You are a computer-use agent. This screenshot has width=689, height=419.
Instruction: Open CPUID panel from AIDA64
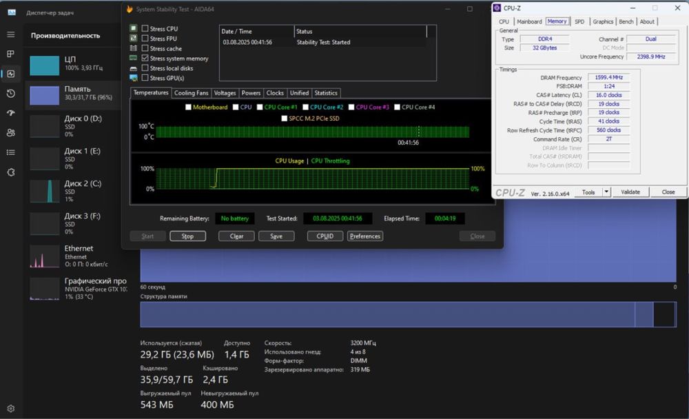[325, 236]
